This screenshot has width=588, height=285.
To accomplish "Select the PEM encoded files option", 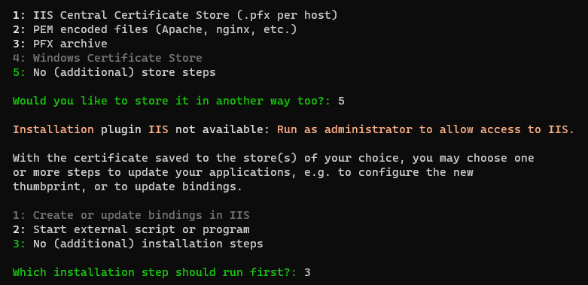I will click(155, 29).
